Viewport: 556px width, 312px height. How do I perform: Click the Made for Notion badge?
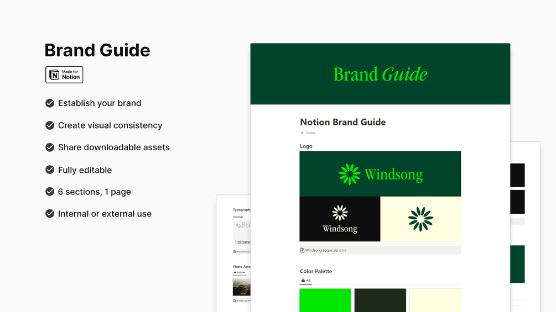(64, 75)
